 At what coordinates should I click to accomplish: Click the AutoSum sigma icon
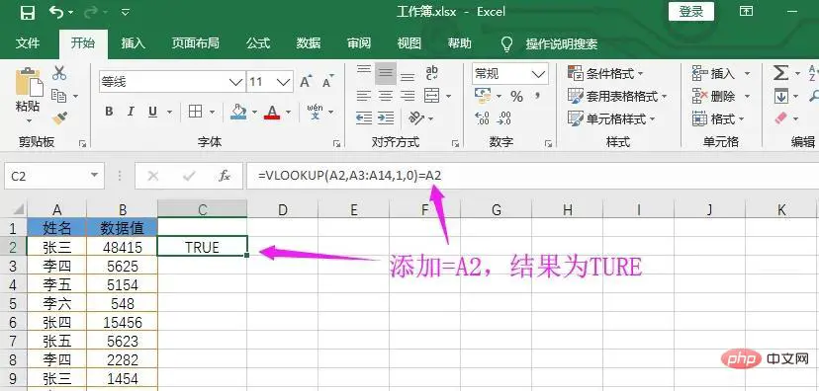pos(780,73)
